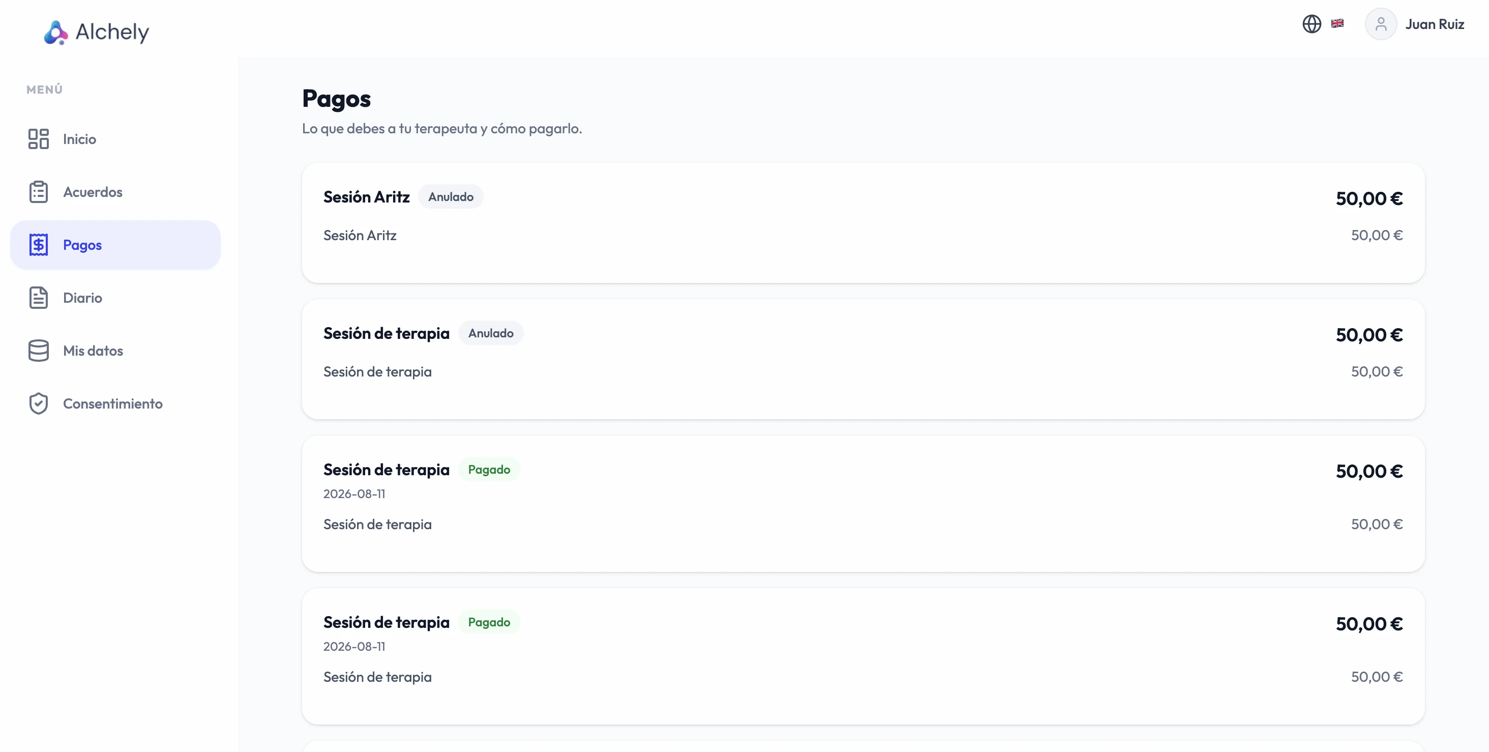Click the MENÚ sidebar label
Image resolution: width=1489 pixels, height=752 pixels.
point(45,90)
